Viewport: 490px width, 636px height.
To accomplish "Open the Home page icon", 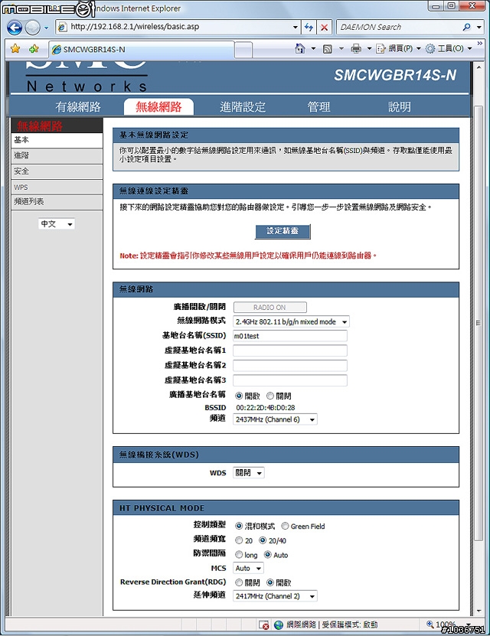I will 300,49.
